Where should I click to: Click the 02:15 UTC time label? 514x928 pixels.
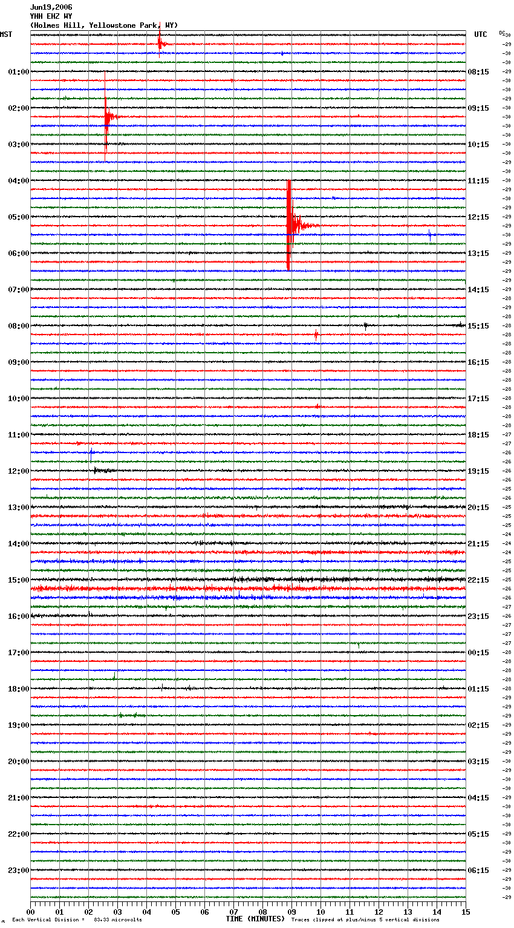click(478, 725)
